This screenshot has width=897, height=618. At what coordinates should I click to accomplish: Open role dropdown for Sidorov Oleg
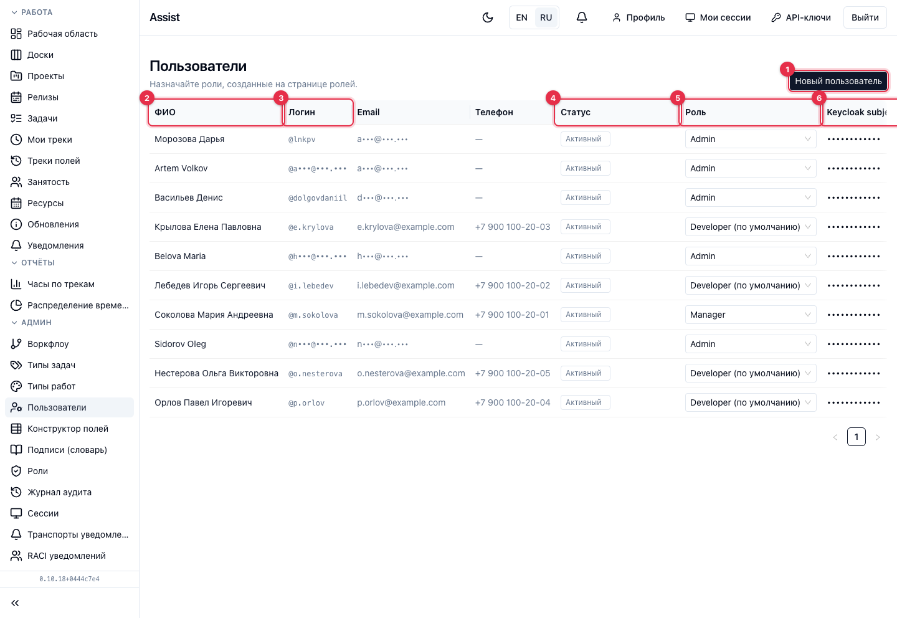pos(751,344)
